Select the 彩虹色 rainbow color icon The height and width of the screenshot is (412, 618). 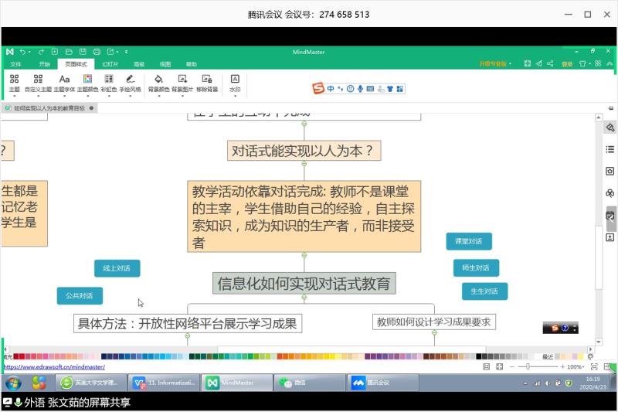109,79
